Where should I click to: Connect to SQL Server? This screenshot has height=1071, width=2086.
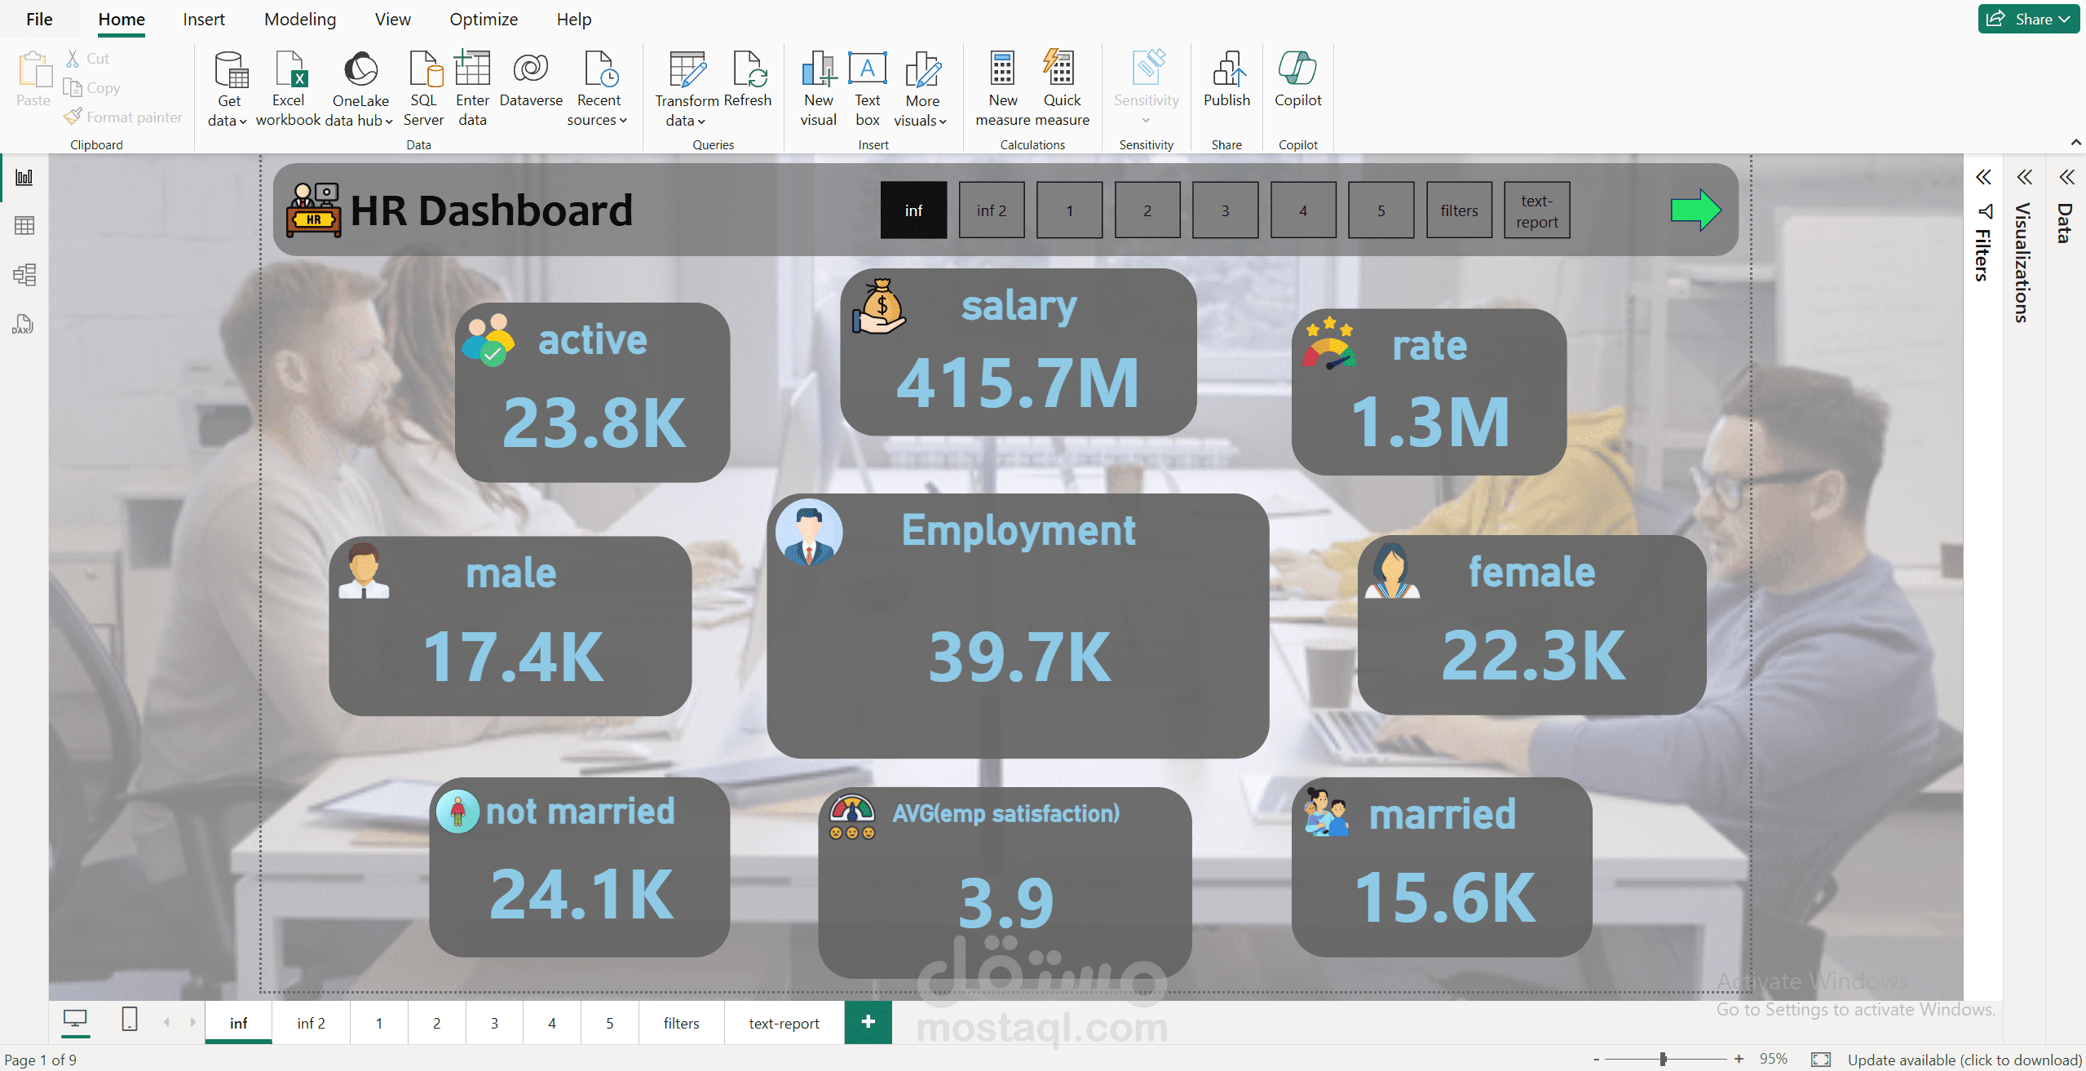pos(423,88)
